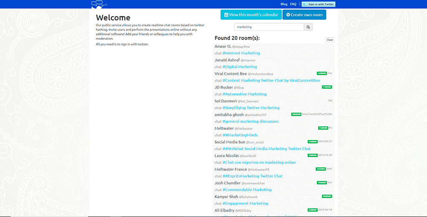This screenshot has height=217, width=427.
Task: Clear the search results
Action: tap(330, 40)
